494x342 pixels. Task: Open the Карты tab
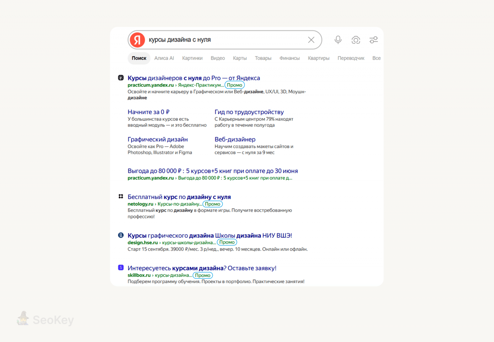click(240, 58)
